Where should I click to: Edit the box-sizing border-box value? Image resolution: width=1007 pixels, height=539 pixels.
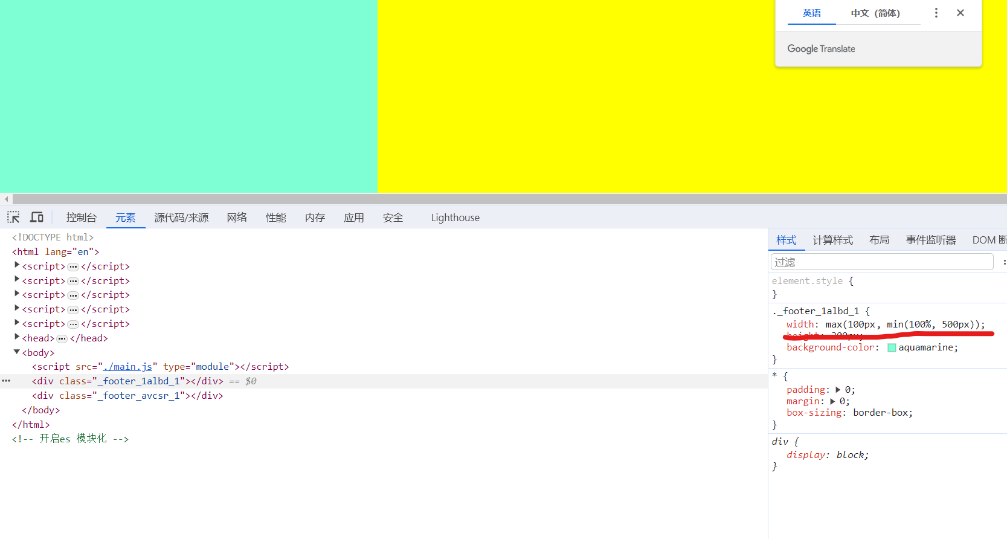881,413
